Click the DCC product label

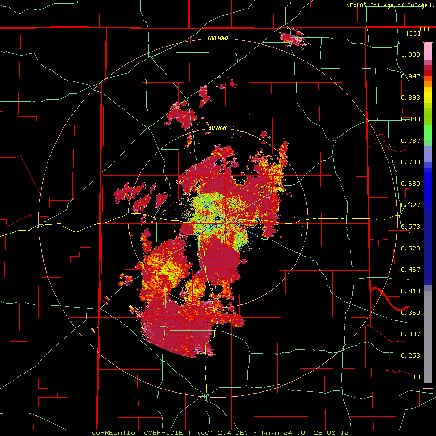(425, 29)
